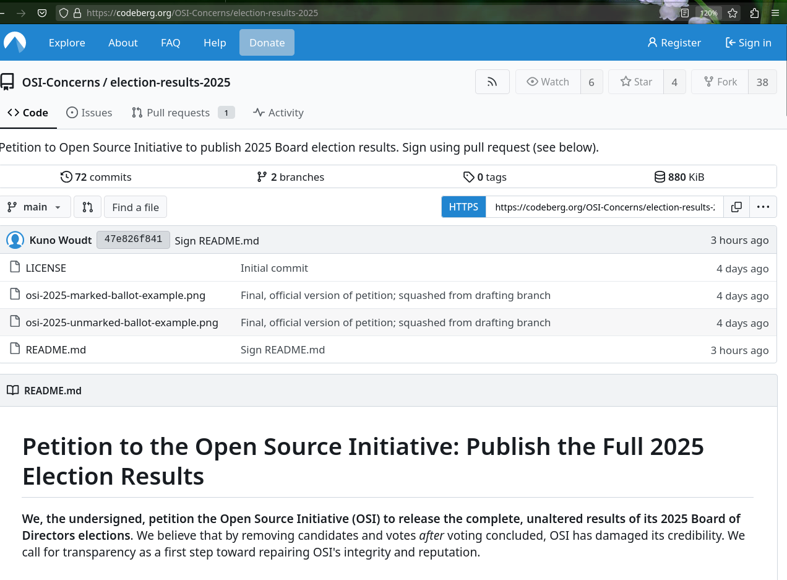View the stargazers count 4
This screenshot has height=580, width=787.
(x=674, y=82)
